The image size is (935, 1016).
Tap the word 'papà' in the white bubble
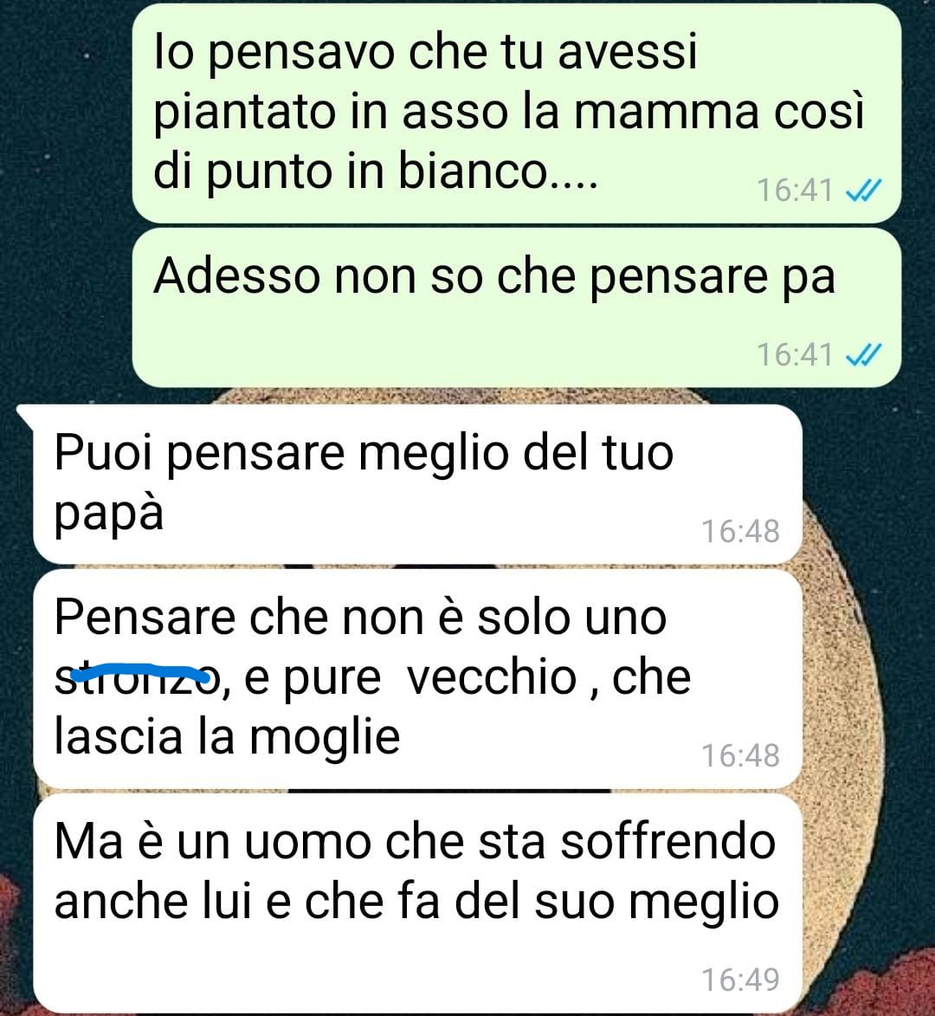(109, 514)
